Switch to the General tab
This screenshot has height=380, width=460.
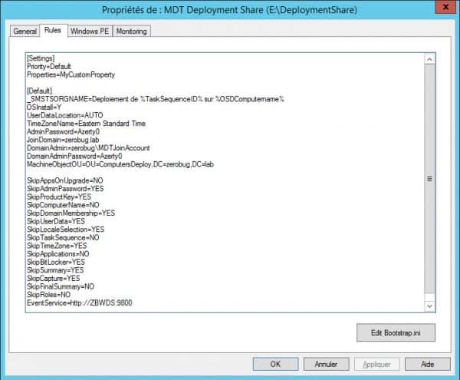(25, 31)
